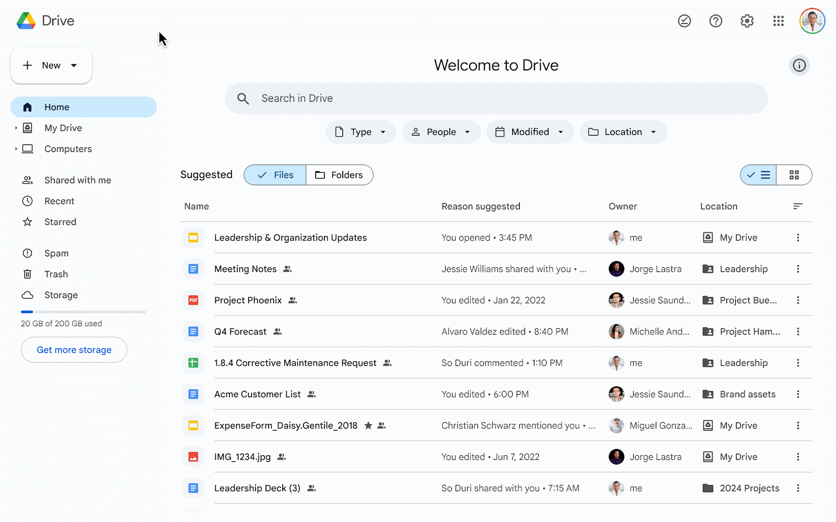This screenshot has width=836, height=522.
Task: Open the Trash from the sidebar
Action: point(55,274)
